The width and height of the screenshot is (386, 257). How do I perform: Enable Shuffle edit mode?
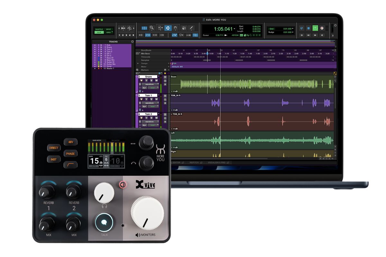[x=99, y=29]
